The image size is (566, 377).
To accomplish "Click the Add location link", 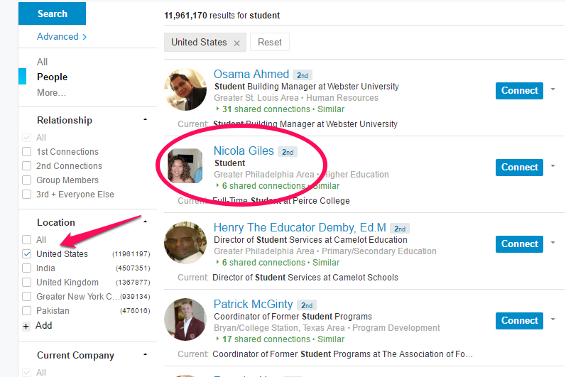I will (44, 325).
